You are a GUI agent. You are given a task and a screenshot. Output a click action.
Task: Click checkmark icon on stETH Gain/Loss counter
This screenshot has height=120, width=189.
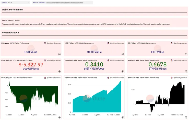[x=123, y=71]
